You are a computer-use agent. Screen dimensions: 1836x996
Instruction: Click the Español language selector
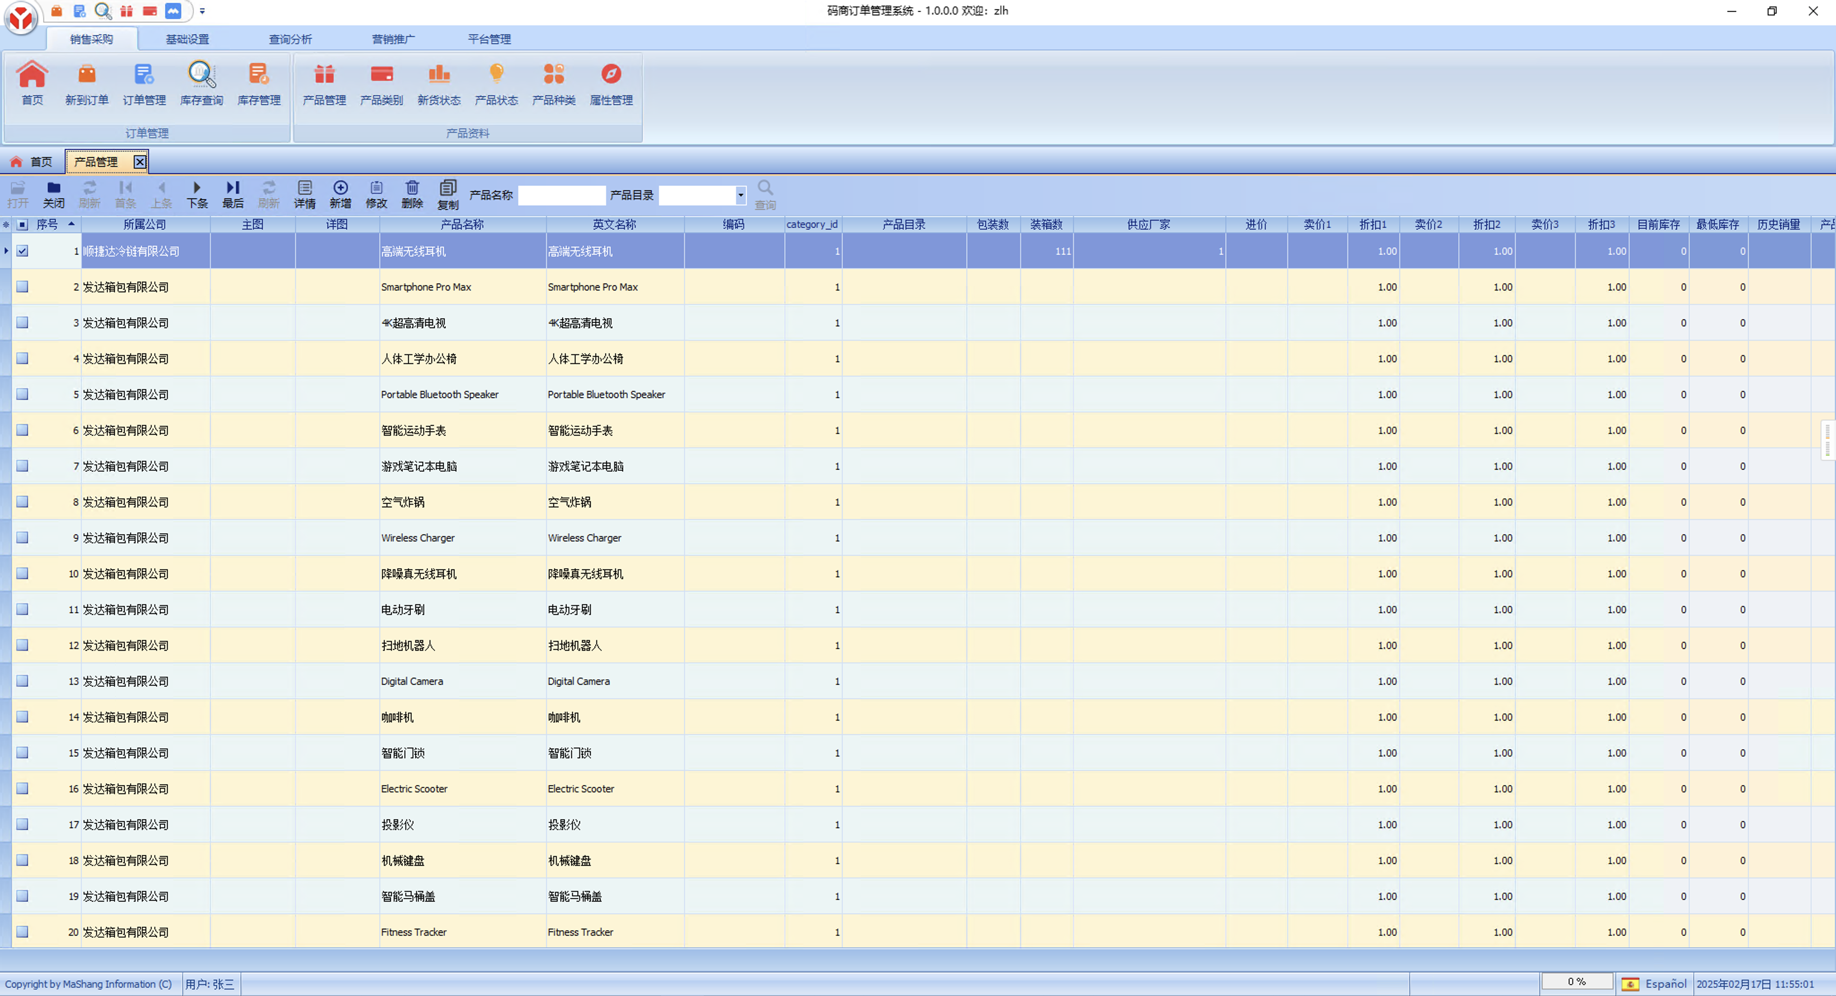[x=1655, y=984]
